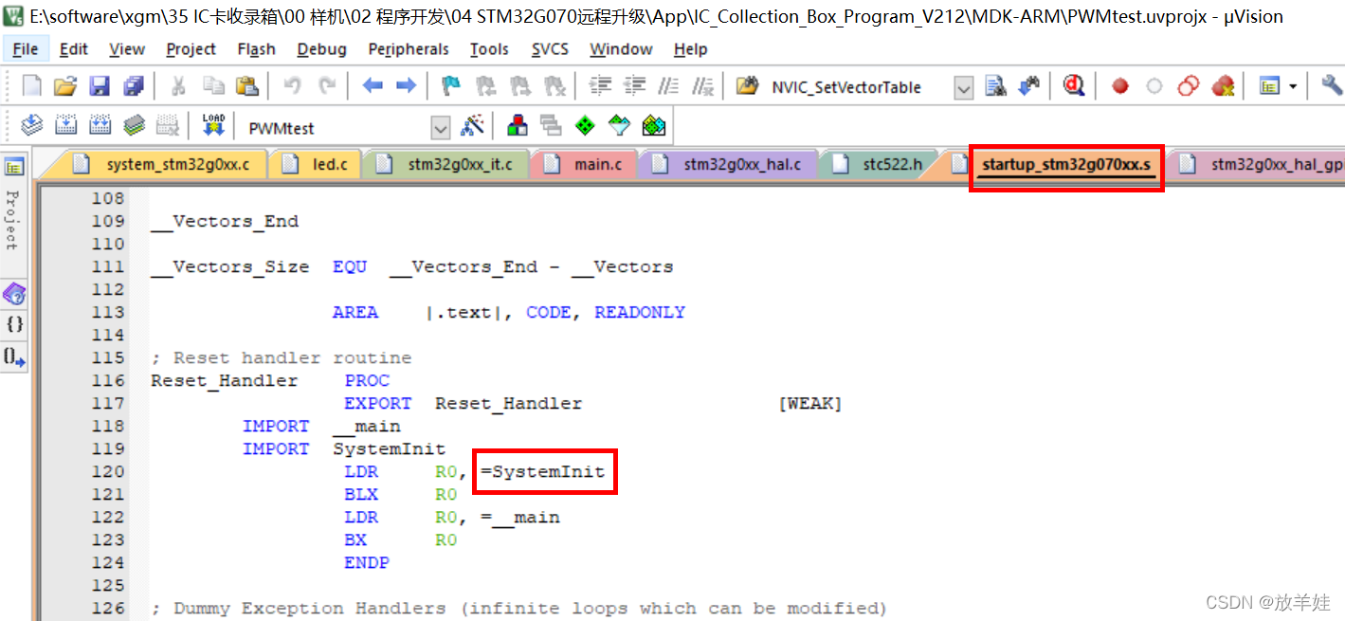
Task: Open the Help menu
Action: pos(690,49)
